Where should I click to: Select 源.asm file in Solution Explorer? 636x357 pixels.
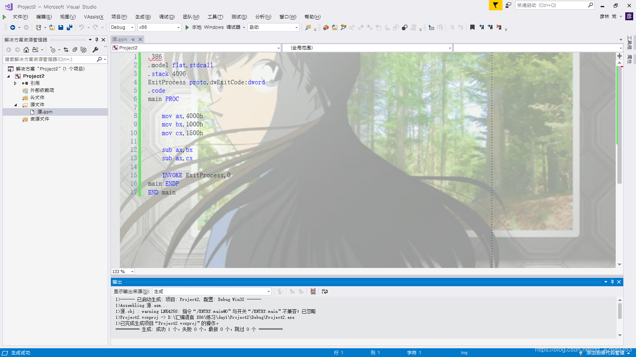(x=45, y=112)
